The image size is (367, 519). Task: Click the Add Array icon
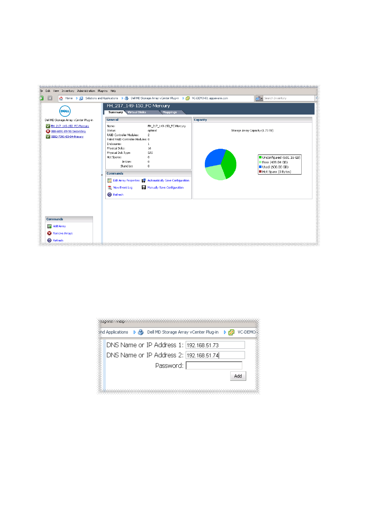[49, 226]
